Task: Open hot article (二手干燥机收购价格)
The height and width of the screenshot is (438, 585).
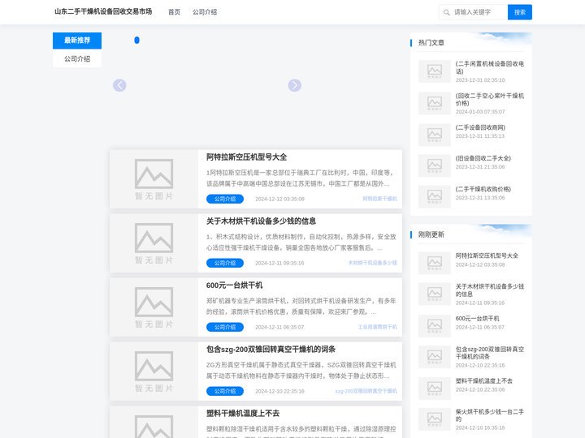Action: click(483, 189)
